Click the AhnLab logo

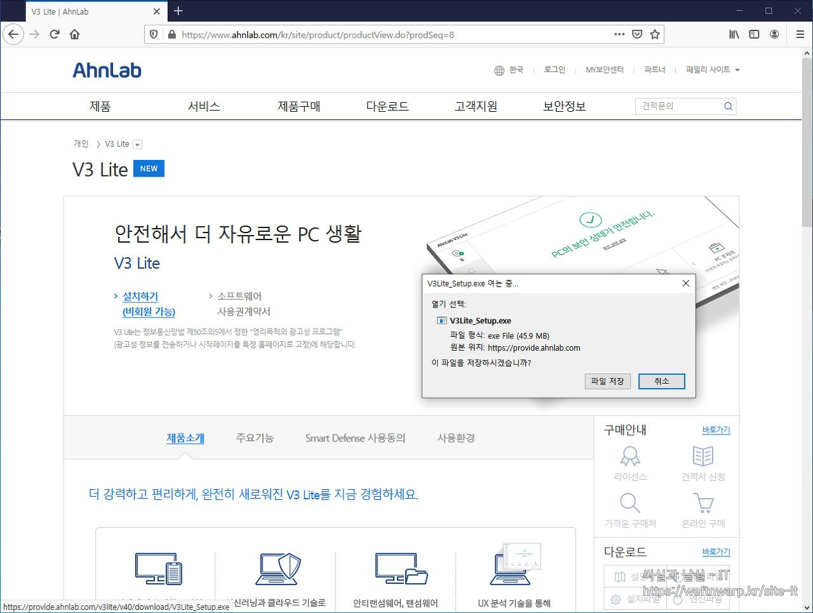pos(107,70)
